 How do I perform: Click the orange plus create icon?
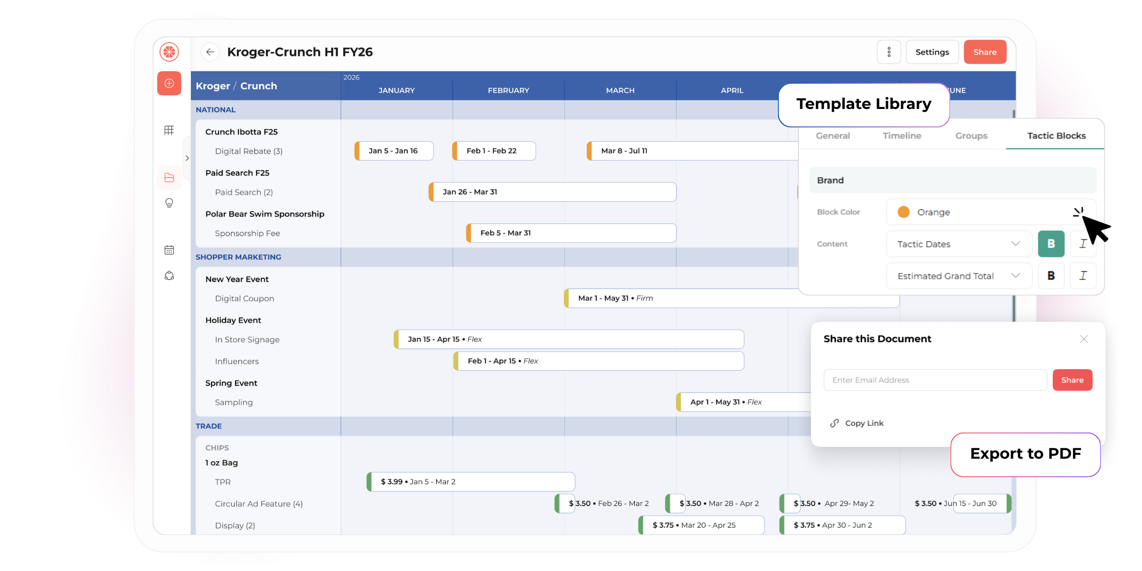(169, 83)
